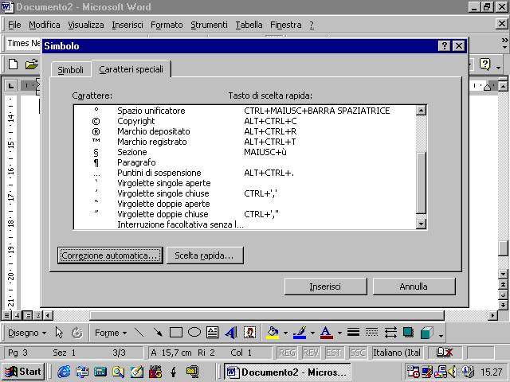Open the Modifica menu
This screenshot has height=382, width=510.
point(45,25)
